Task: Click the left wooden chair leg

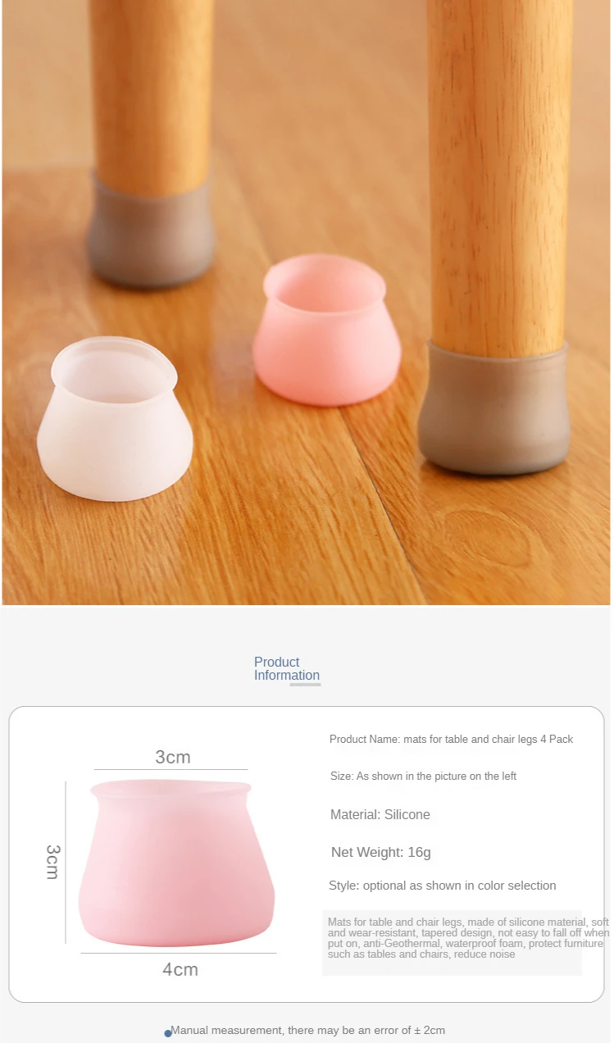Action: tap(152, 94)
